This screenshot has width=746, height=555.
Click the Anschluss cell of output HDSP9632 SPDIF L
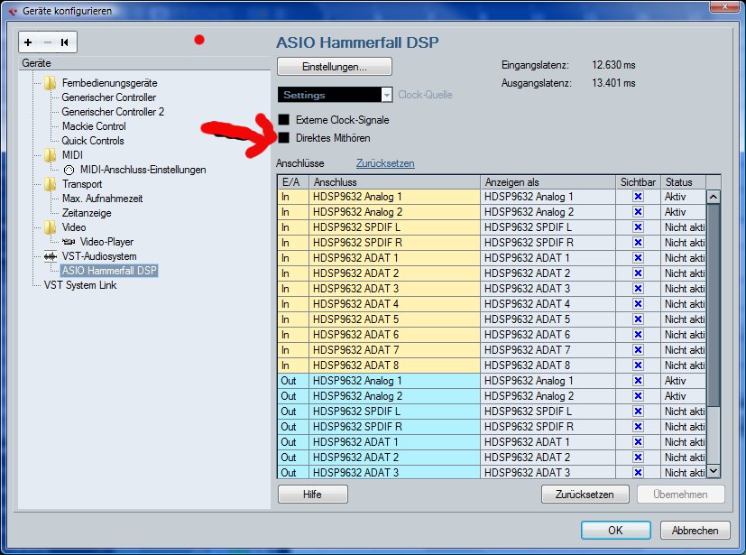(x=394, y=412)
